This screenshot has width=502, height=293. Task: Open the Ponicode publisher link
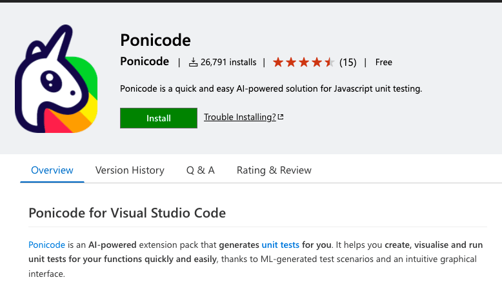145,61
